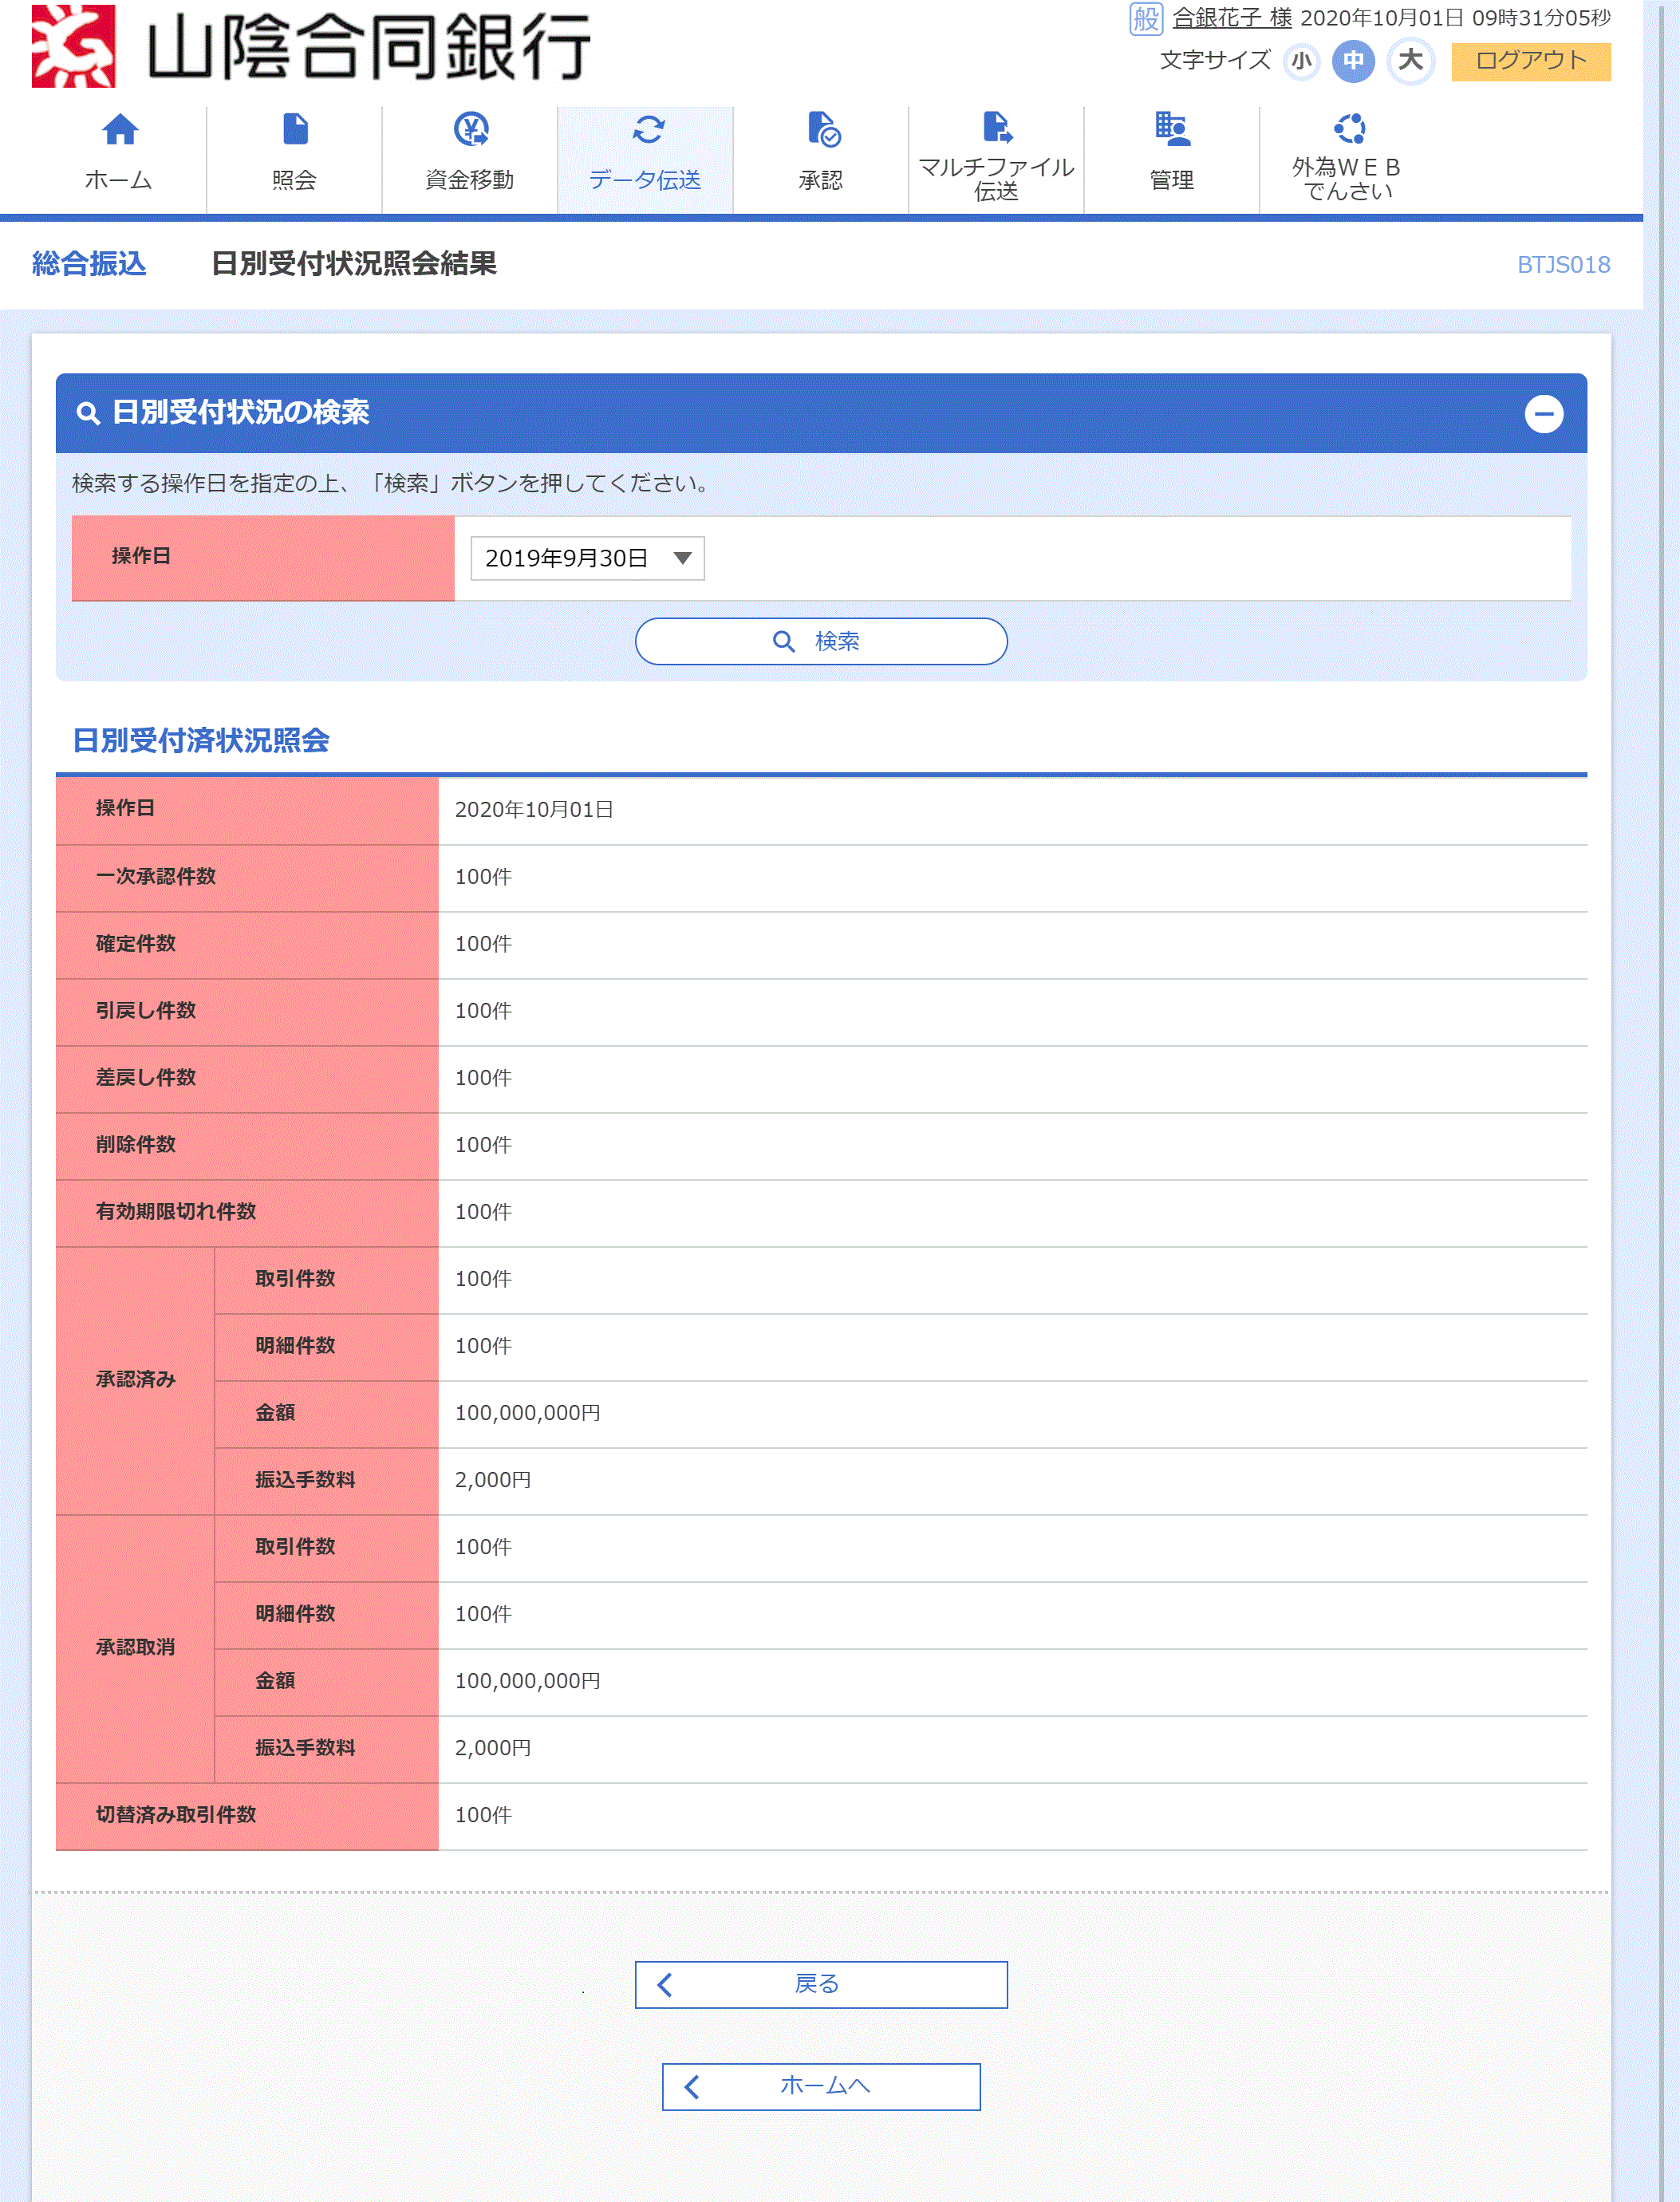Collapse the 日別受付状況の検索 panel
1680x2202 pixels.
(x=1543, y=413)
